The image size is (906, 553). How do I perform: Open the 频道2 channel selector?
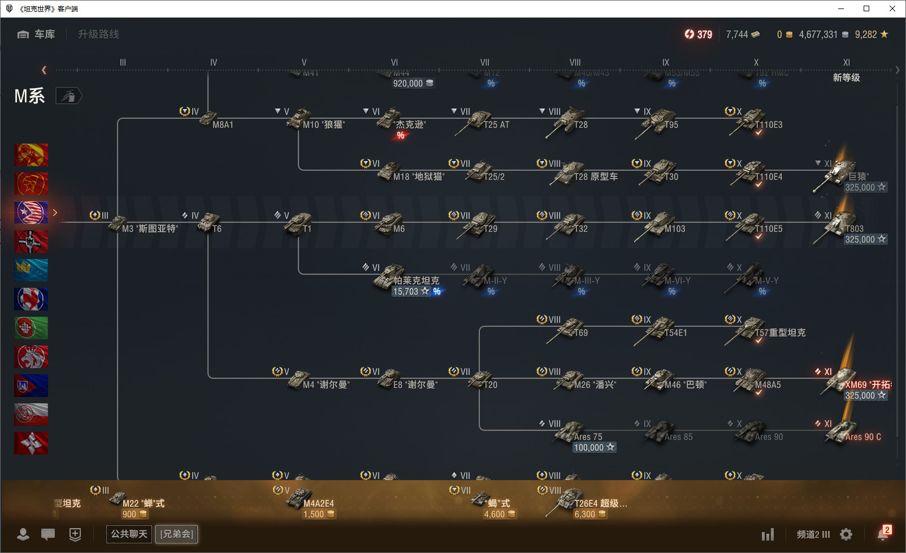point(813,534)
